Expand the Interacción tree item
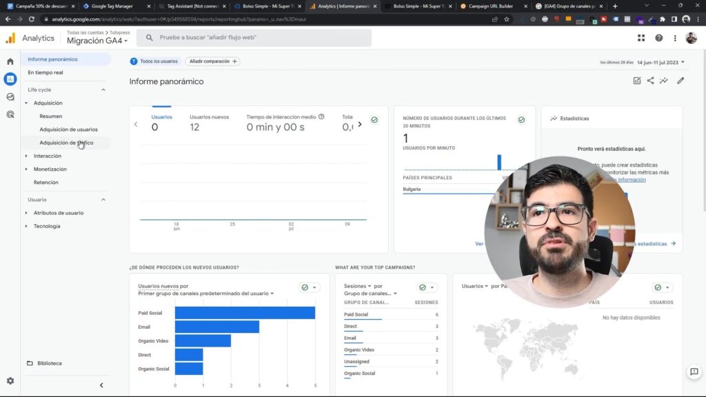The width and height of the screenshot is (706, 397). pyautogui.click(x=26, y=156)
